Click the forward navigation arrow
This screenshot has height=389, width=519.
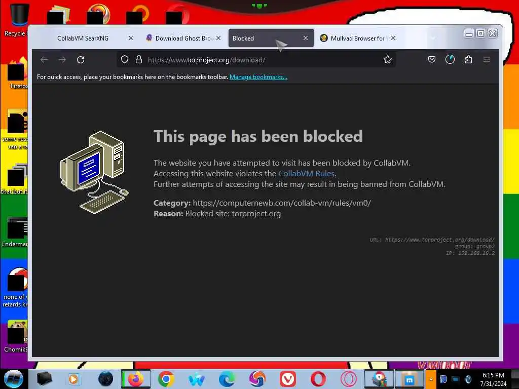tap(62, 60)
